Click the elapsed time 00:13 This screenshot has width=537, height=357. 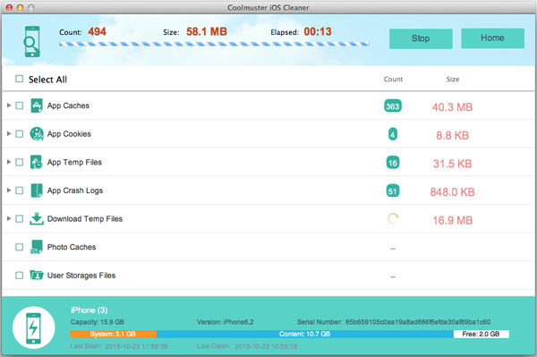coord(318,32)
